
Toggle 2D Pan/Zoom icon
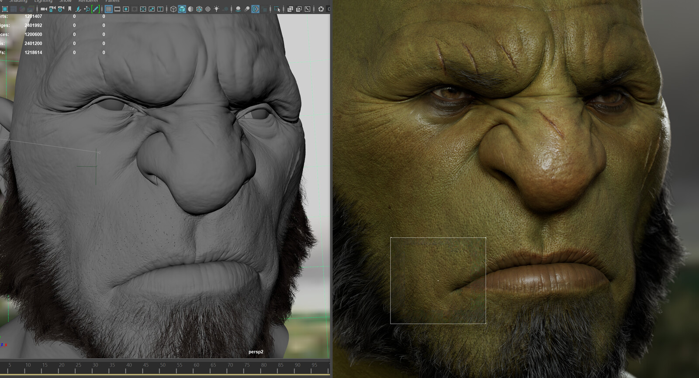[87, 9]
